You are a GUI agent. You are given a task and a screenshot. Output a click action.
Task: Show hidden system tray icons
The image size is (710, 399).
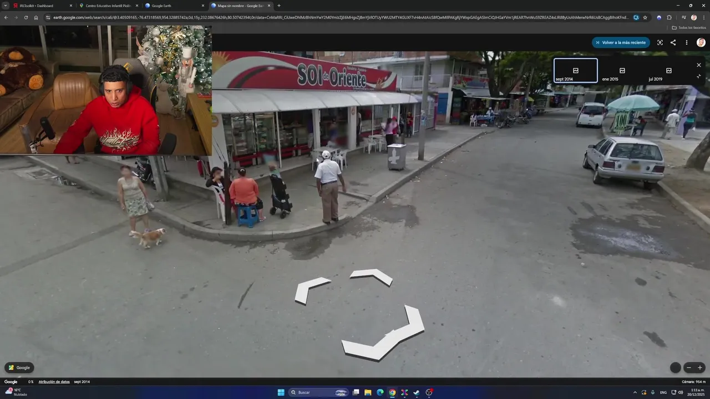635,392
